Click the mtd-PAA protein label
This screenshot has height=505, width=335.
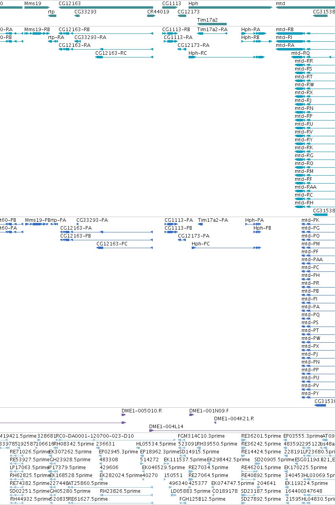pos(312,260)
